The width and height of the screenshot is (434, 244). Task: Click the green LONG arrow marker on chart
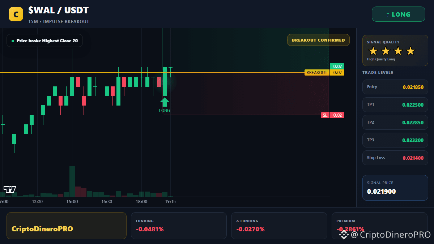pos(165,102)
